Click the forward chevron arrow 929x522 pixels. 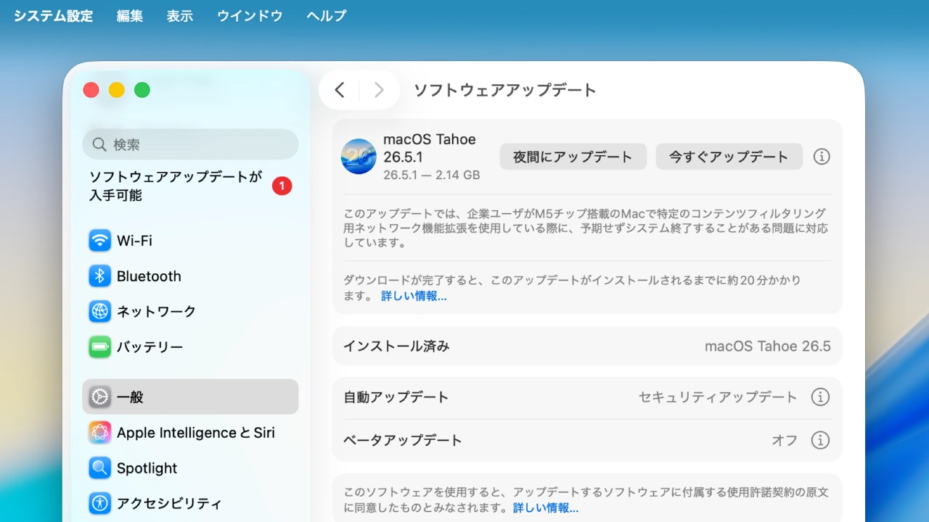[x=379, y=90]
